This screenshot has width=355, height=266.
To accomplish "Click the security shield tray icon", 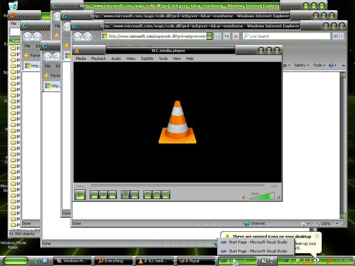I will pyautogui.click(x=298, y=261).
